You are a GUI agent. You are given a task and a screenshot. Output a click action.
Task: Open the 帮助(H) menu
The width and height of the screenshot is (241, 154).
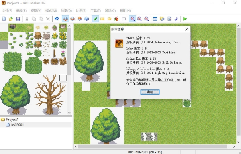click(x=125, y=10)
